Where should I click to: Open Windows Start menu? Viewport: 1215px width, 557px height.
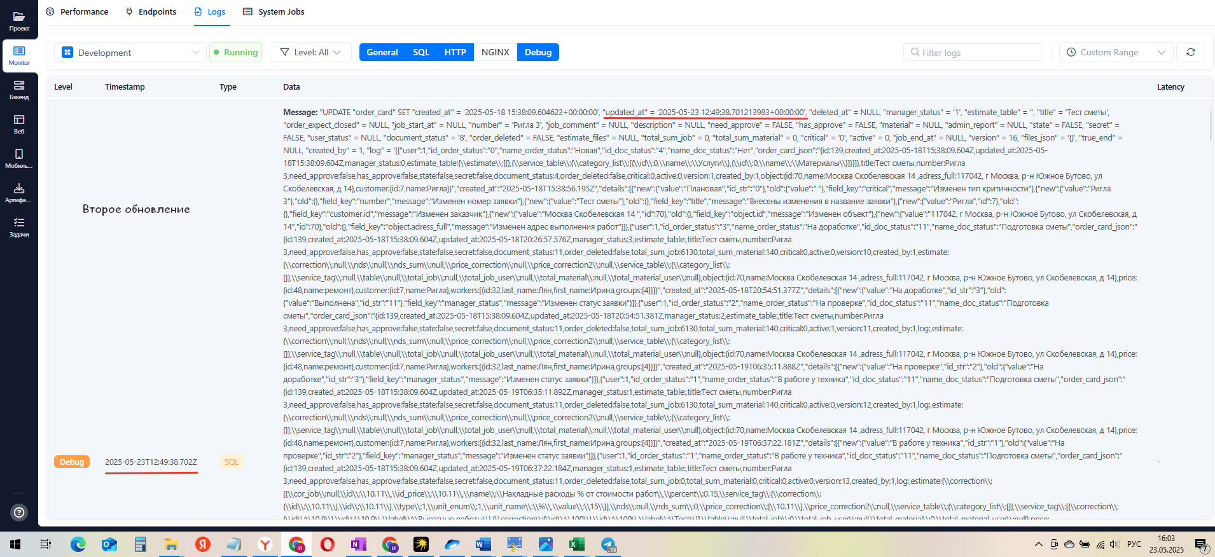(15, 544)
